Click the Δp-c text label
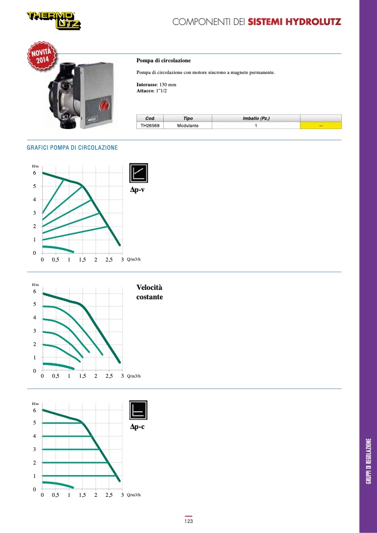The width and height of the screenshot is (377, 533). tap(138, 427)
